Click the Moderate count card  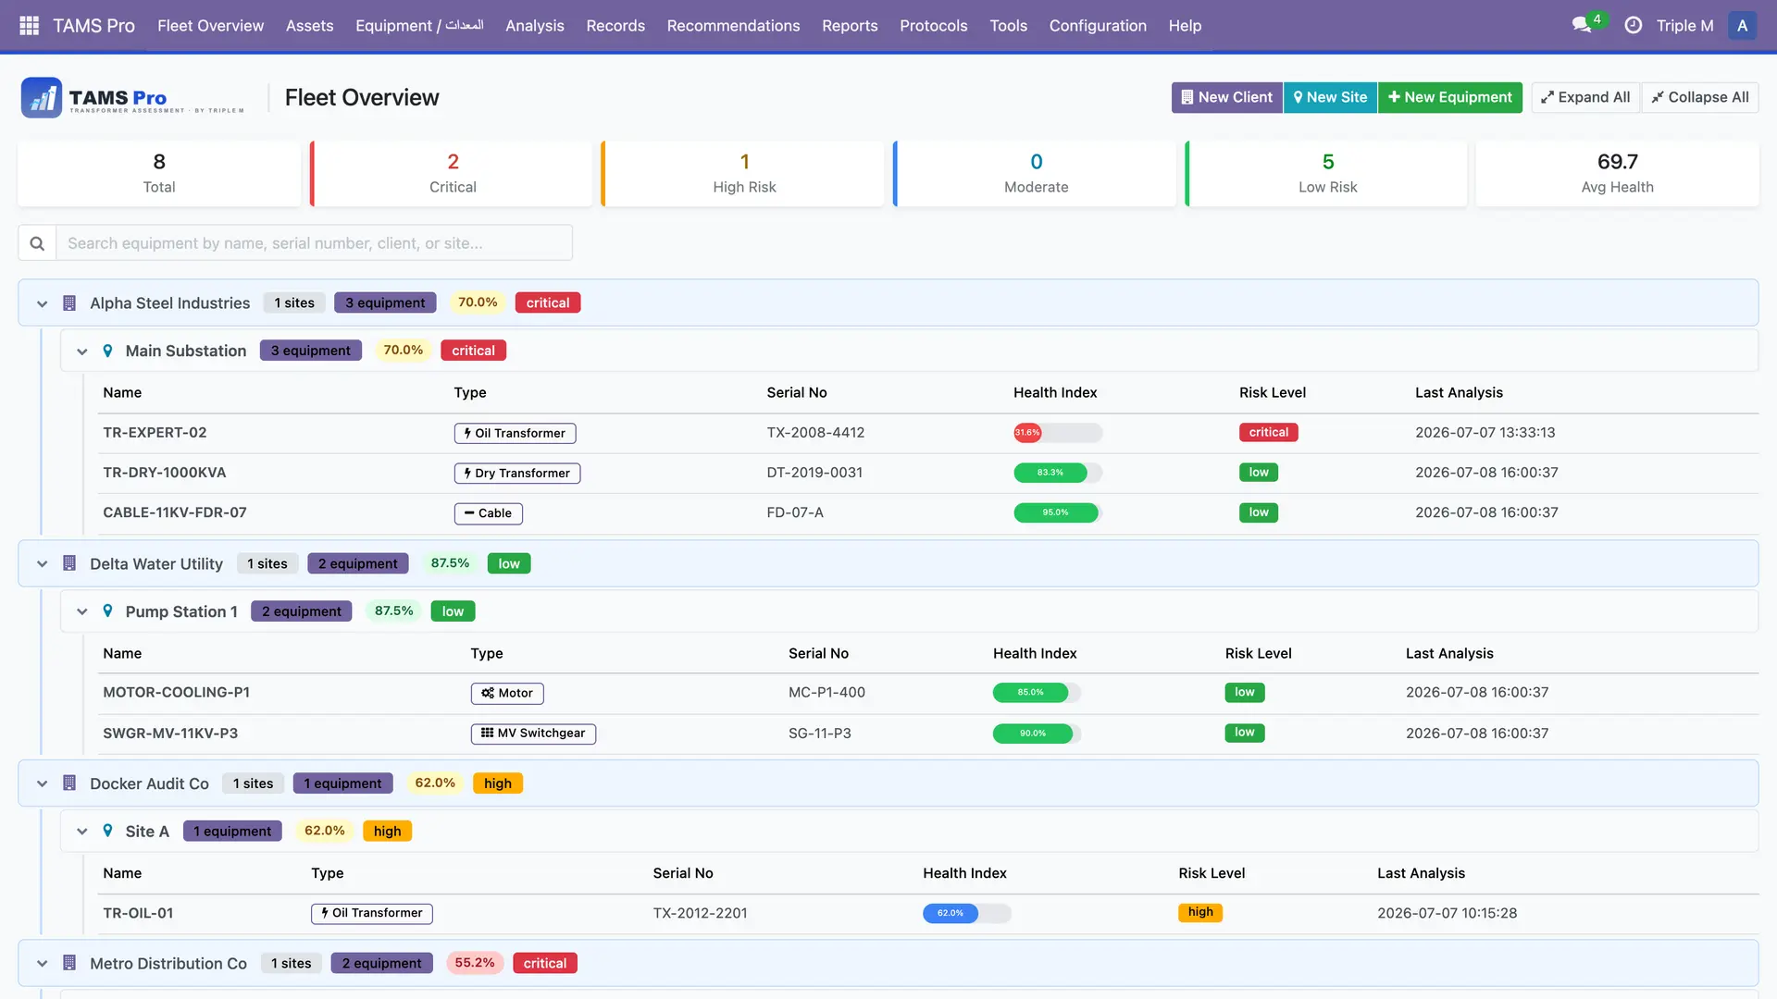(x=1036, y=174)
